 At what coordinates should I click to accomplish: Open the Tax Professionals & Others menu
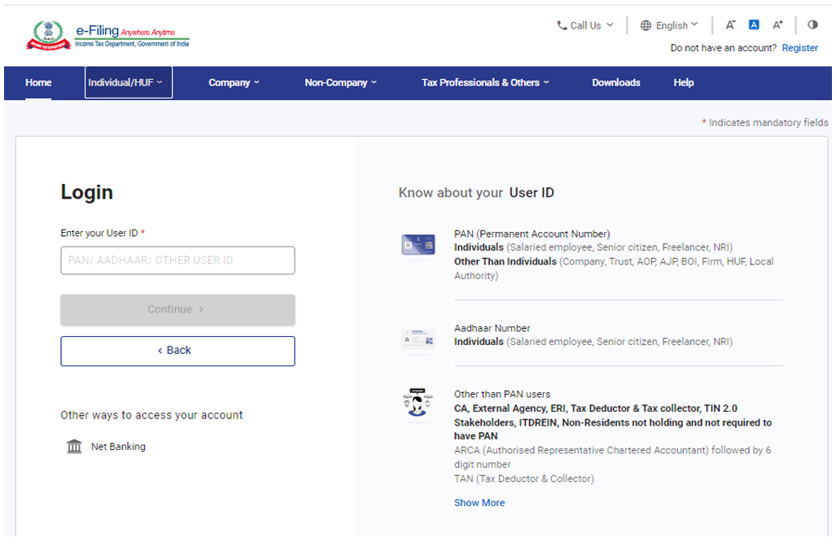click(x=485, y=82)
